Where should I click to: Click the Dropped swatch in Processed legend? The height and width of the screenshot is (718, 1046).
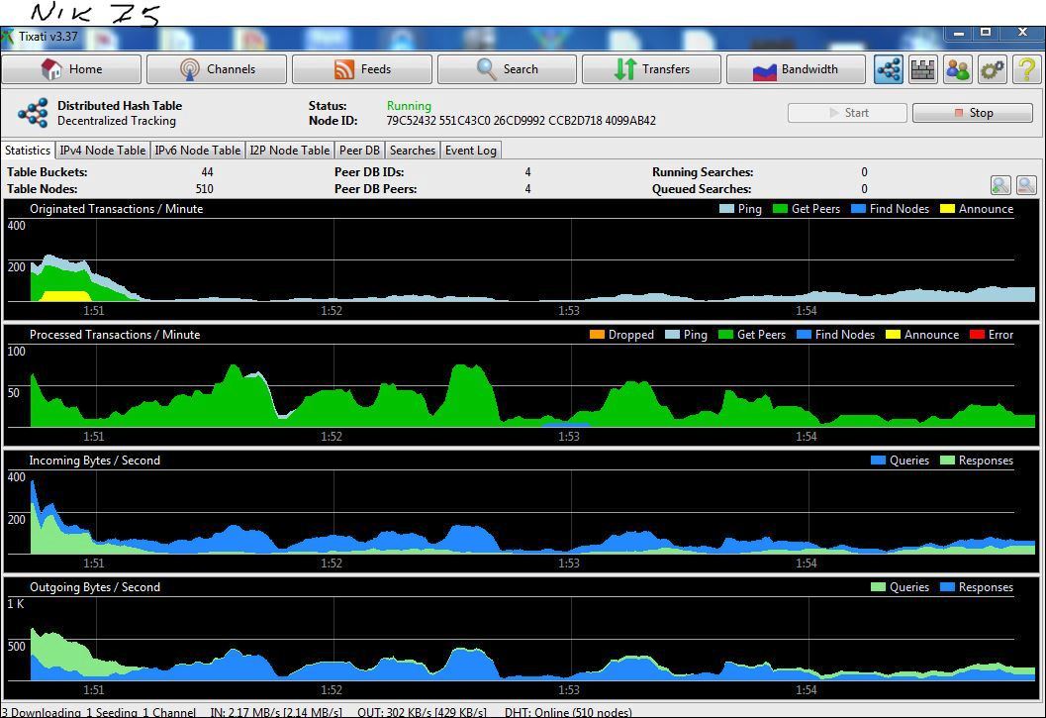[597, 335]
